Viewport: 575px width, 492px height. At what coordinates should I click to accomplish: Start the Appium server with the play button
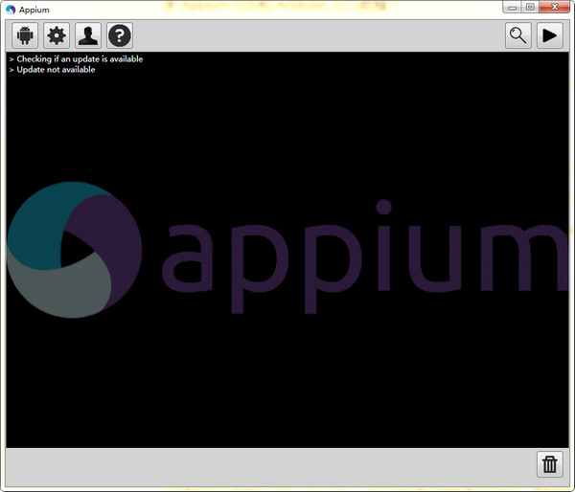click(x=550, y=36)
